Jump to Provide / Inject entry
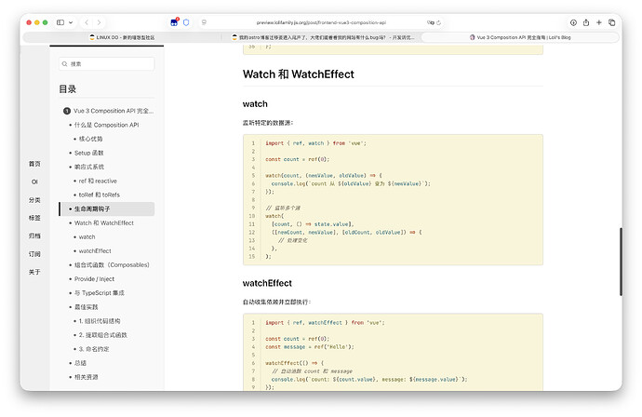642x417 pixels. pos(94,279)
